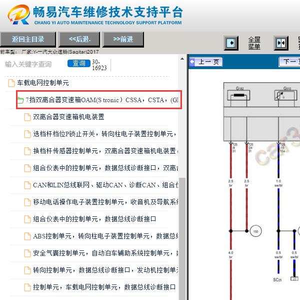Image resolution: width=300 pixels, height=300 pixels.
Task: Click the 150 ground node circle in the diagram
Action: 256,231
